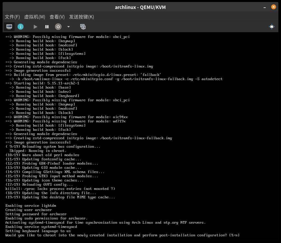Open the 虚拟机(M) menu

point(35,17)
